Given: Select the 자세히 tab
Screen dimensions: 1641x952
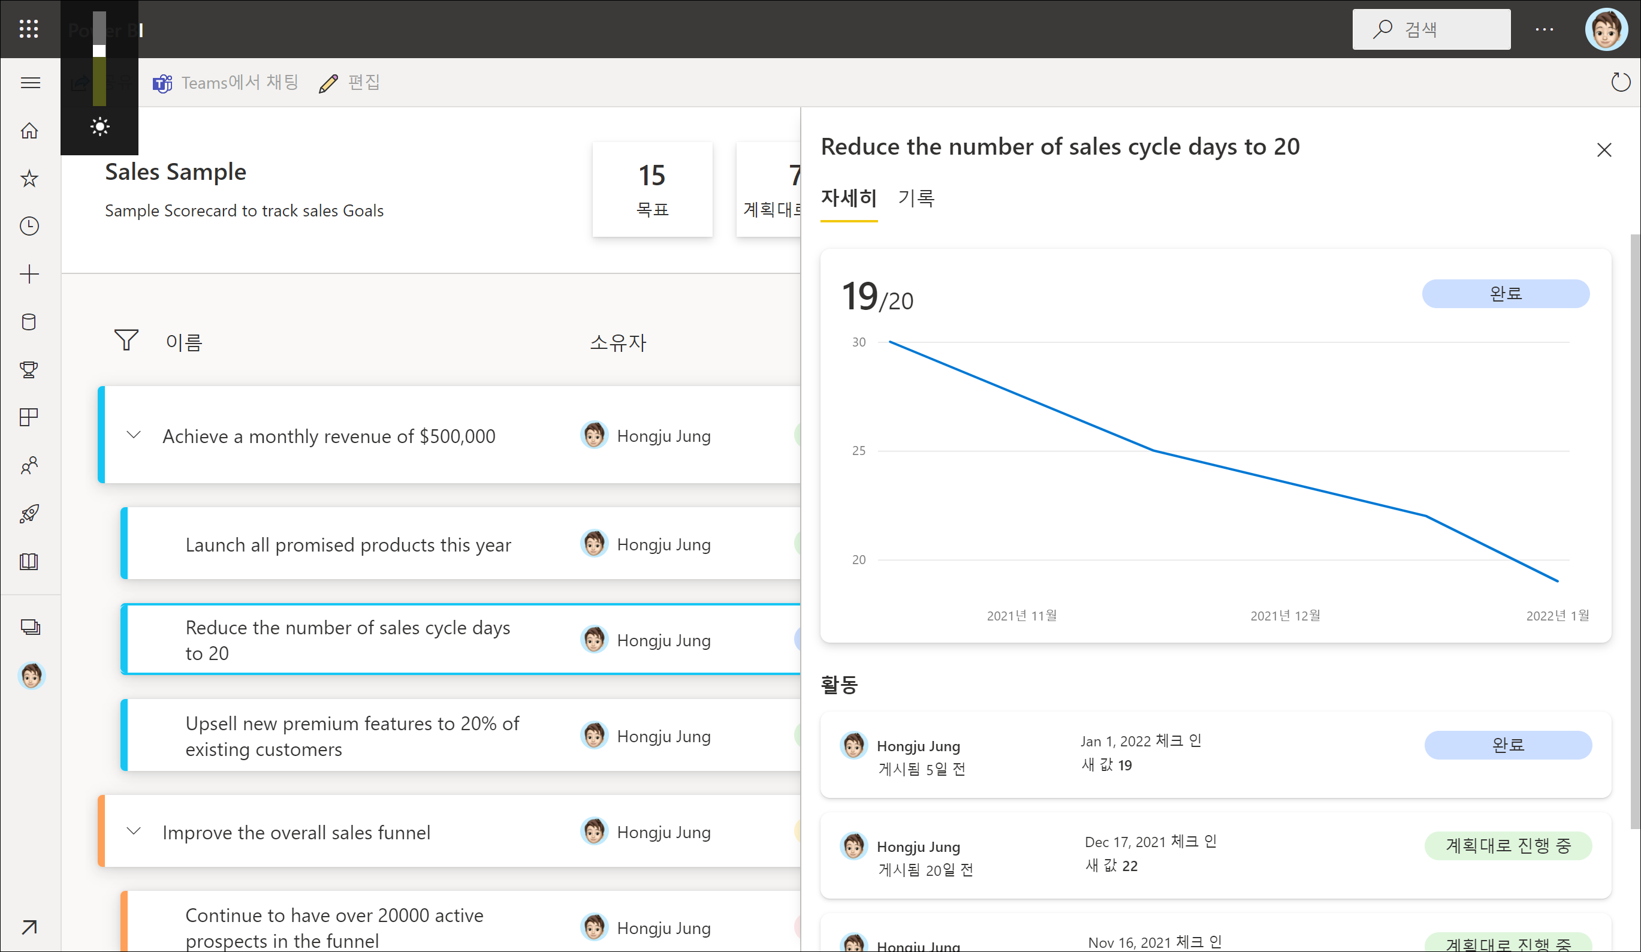Looking at the screenshot, I should click(x=849, y=198).
